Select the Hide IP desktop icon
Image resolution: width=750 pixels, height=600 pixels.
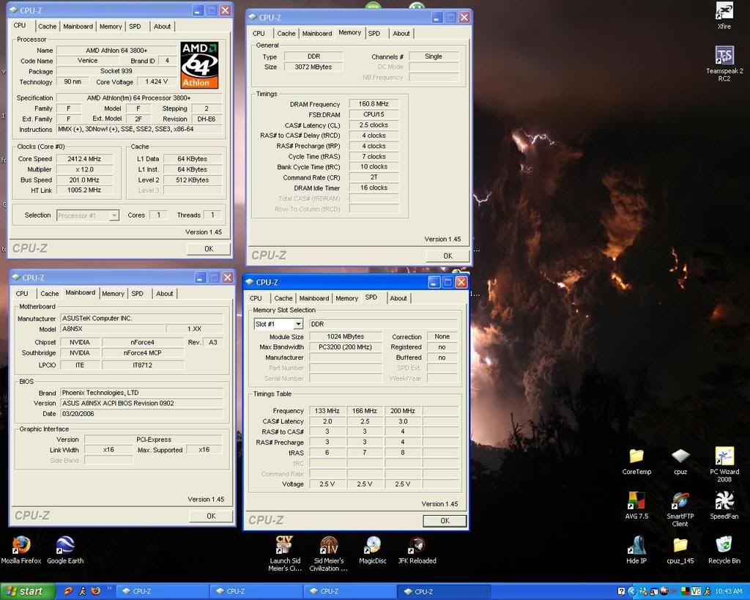click(x=636, y=549)
